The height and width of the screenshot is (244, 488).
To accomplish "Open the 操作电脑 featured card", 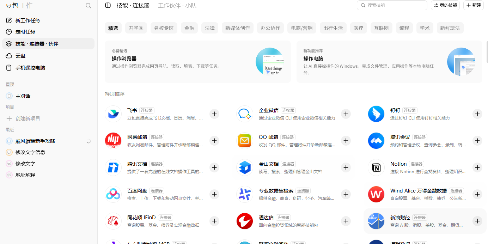I will [x=389, y=62].
